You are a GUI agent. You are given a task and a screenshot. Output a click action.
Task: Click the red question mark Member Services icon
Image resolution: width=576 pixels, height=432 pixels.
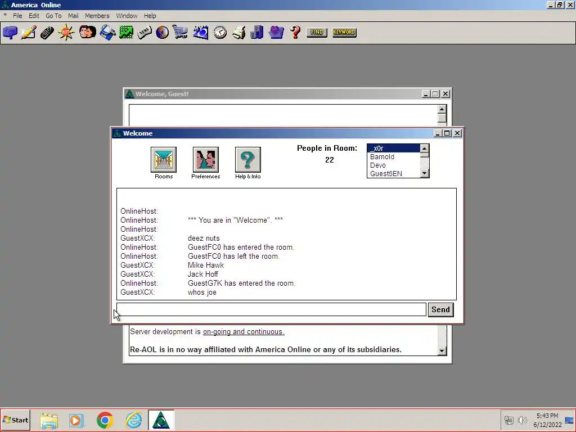[x=295, y=32]
